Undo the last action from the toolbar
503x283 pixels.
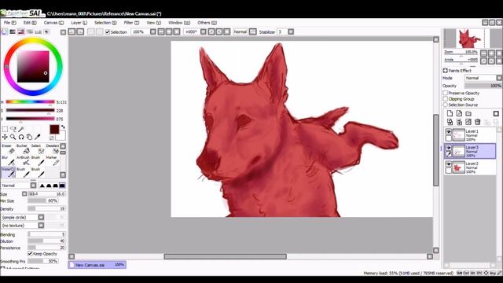(72, 31)
